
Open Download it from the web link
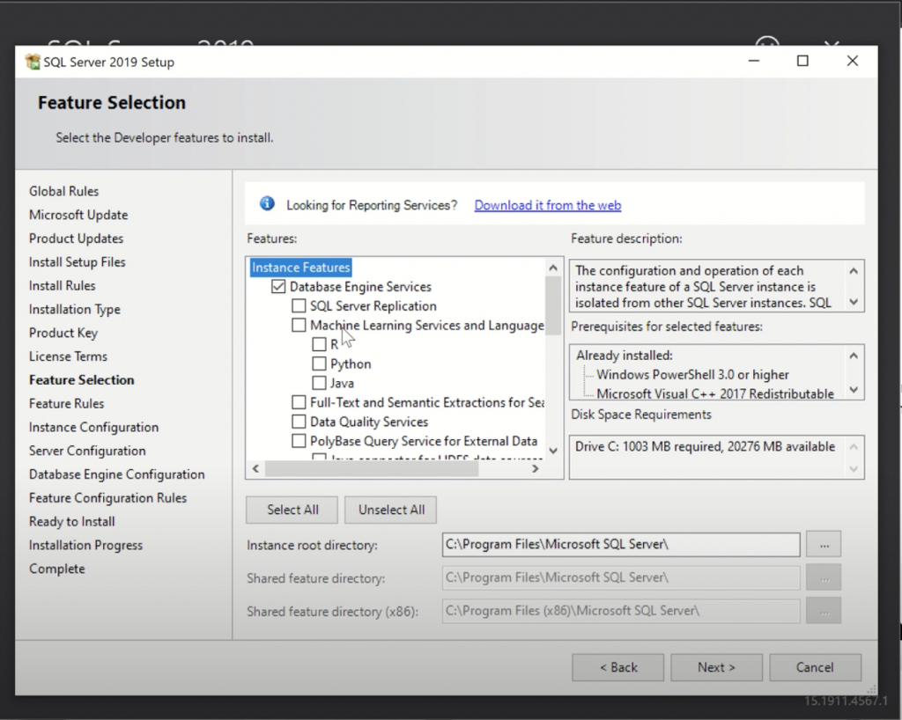(548, 205)
